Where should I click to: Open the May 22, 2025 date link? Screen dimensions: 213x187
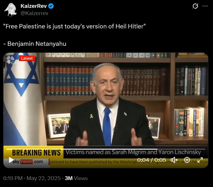coord(43,178)
